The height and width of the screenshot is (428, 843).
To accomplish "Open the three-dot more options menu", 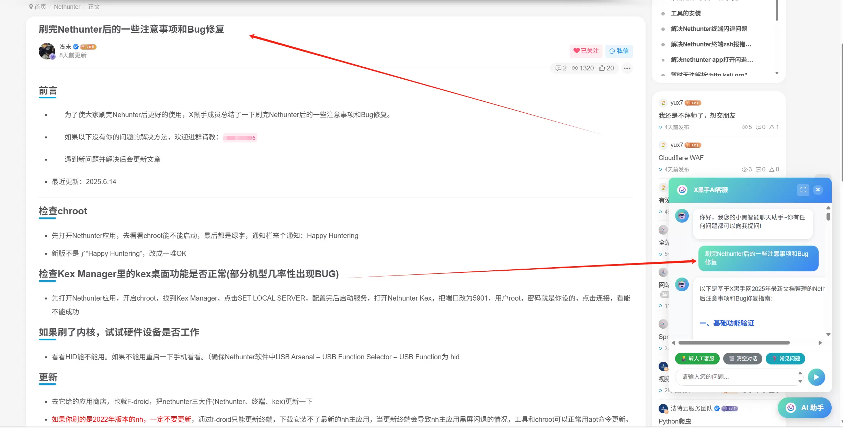I will pyautogui.click(x=627, y=68).
